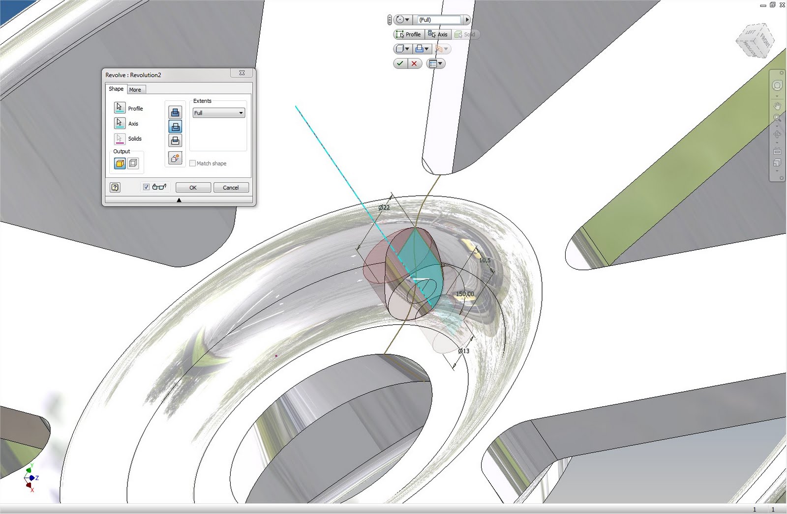Tick the Match shape checkbox

[x=192, y=163]
